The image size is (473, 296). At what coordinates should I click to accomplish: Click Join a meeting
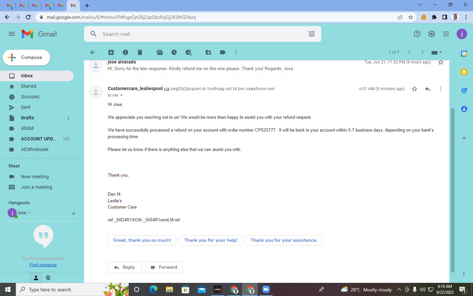(37, 187)
